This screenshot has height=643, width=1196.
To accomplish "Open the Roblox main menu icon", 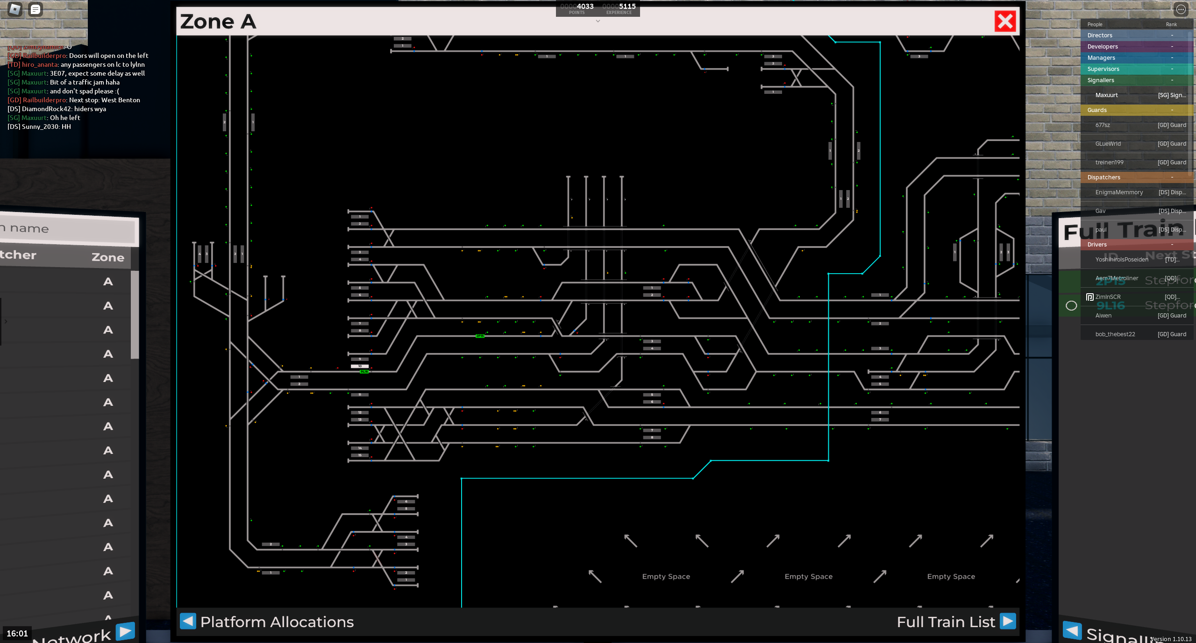I will [15, 9].
